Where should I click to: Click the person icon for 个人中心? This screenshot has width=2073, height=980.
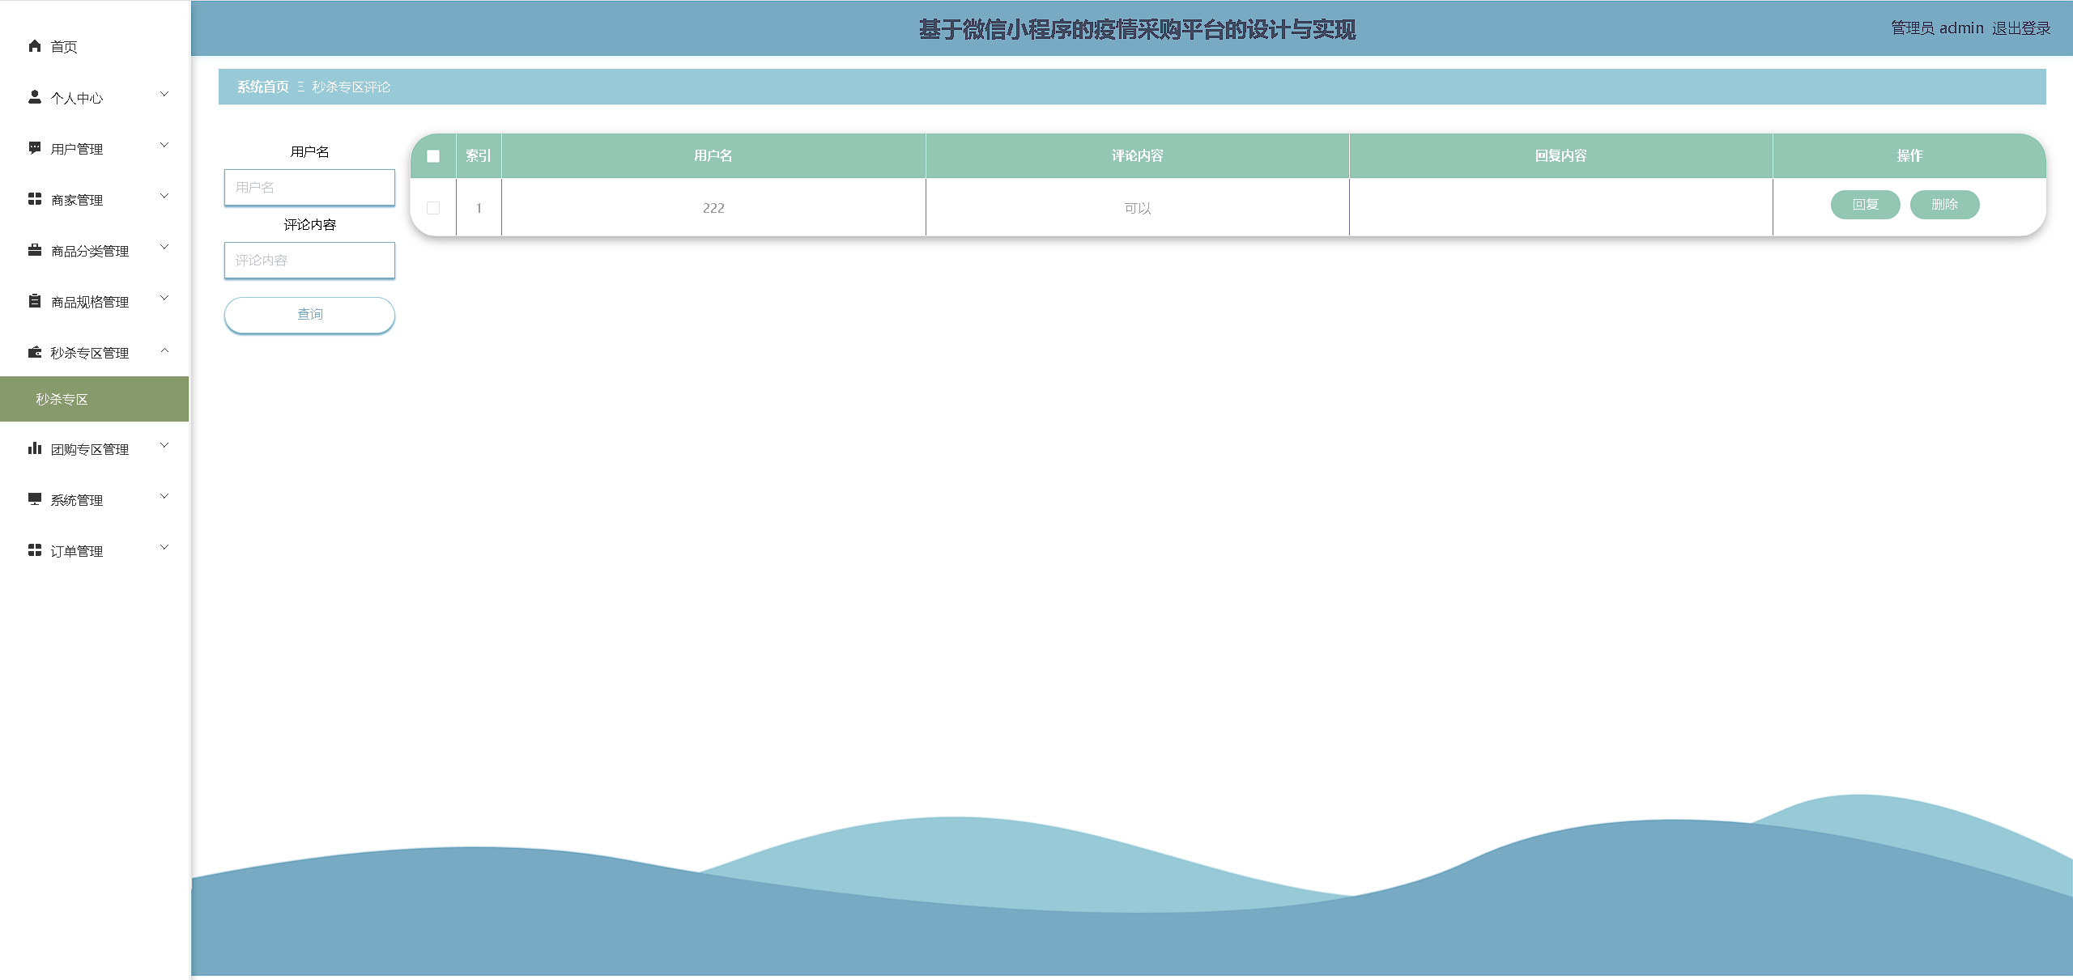35,97
